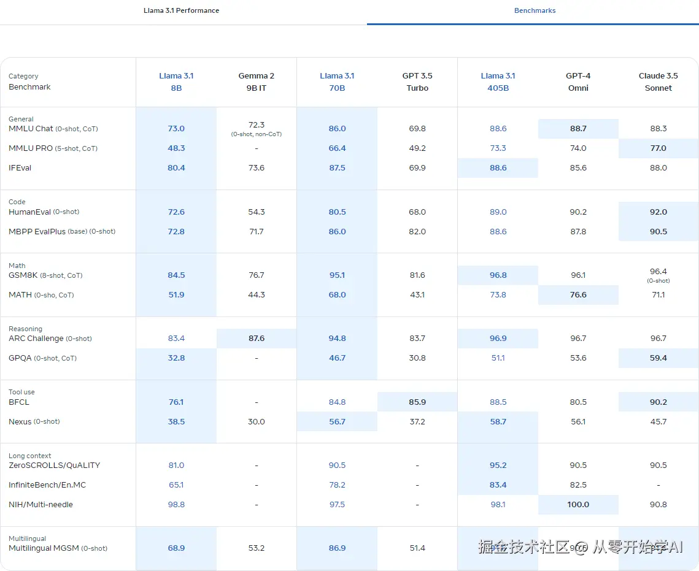This screenshot has height=571, width=699.
Task: Click the 95.2 ZeroSCROLLS Llama 405B score
Action: pos(498,466)
